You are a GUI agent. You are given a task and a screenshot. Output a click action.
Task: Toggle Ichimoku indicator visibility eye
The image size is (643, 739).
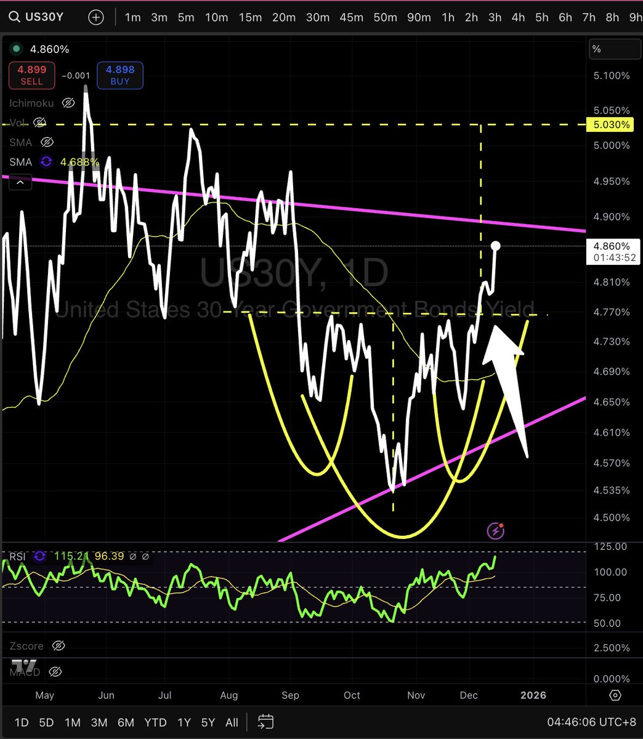[68, 103]
